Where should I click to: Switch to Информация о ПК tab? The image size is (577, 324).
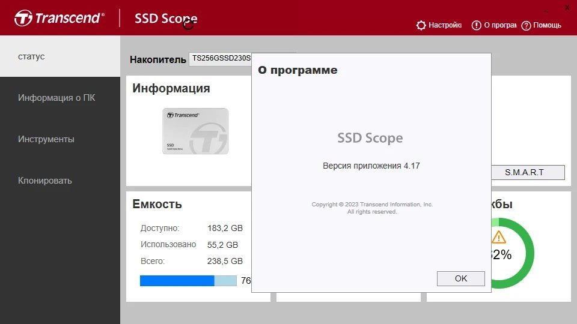(x=60, y=98)
